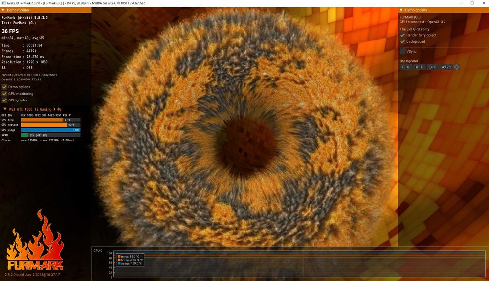This screenshot has width=489, height=281.
Task: Click The Evil GPU utility text
Action: [415, 29]
